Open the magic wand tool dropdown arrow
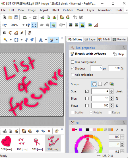128x158 pixels. pyautogui.click(x=11, y=40)
